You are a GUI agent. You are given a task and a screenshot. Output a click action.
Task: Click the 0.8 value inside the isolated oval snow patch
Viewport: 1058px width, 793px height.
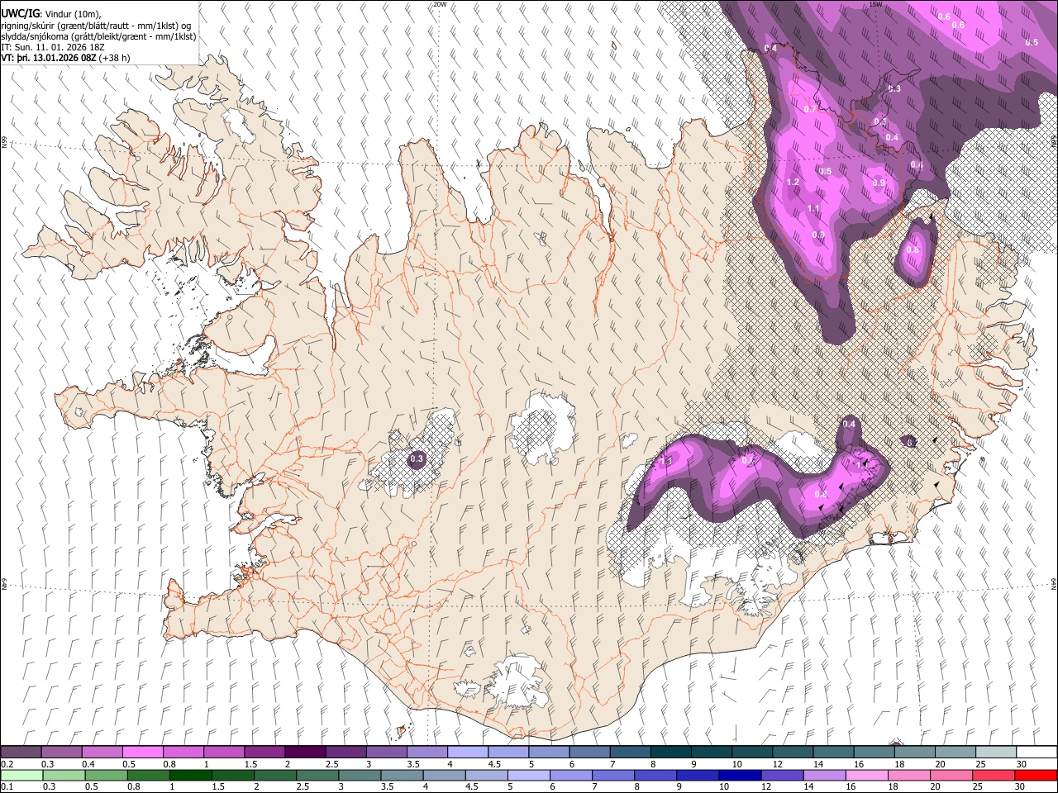[913, 250]
